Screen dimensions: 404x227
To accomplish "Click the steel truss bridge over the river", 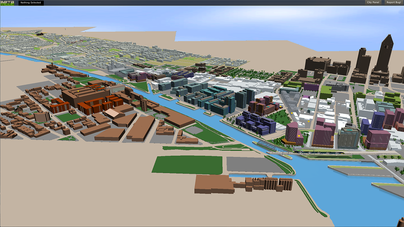I will 267,146.
